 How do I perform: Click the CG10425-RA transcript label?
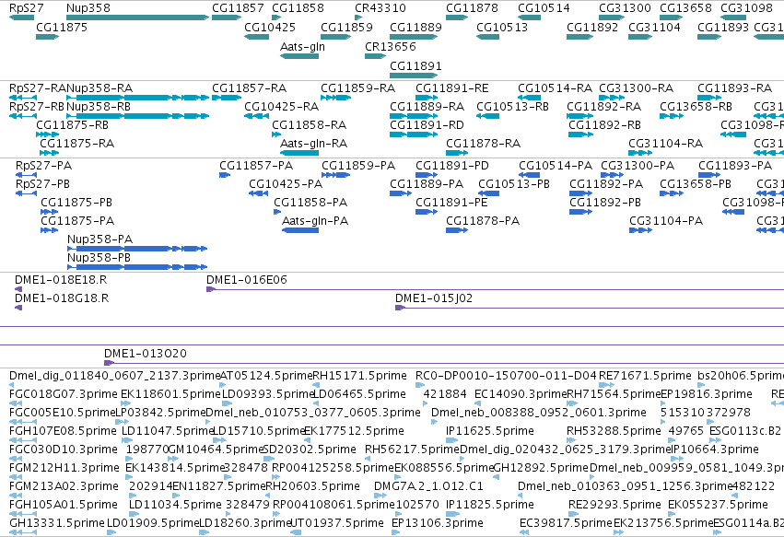click(282, 107)
